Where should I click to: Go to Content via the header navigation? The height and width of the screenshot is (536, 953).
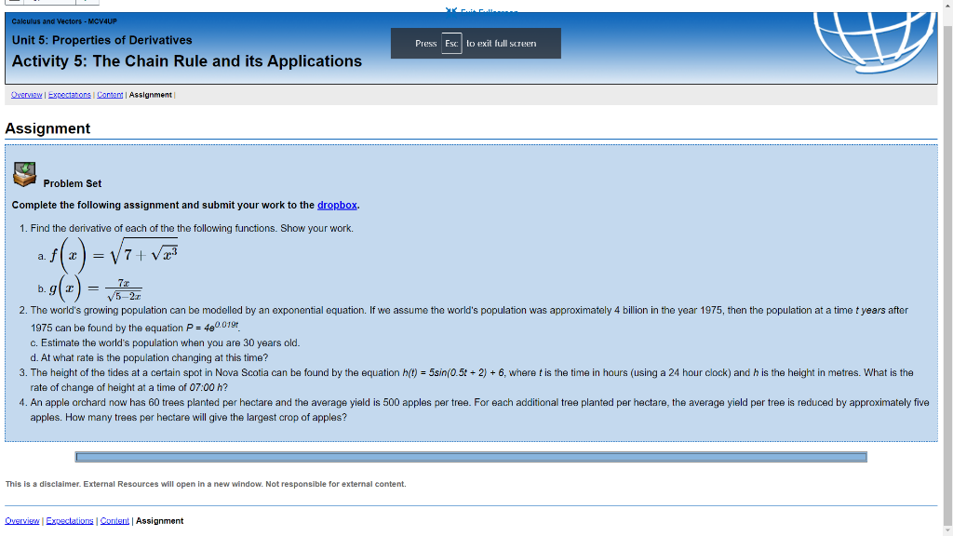(110, 95)
